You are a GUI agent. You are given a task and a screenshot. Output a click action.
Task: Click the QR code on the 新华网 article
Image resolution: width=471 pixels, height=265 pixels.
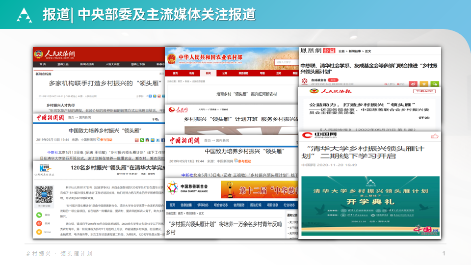(x=44, y=195)
